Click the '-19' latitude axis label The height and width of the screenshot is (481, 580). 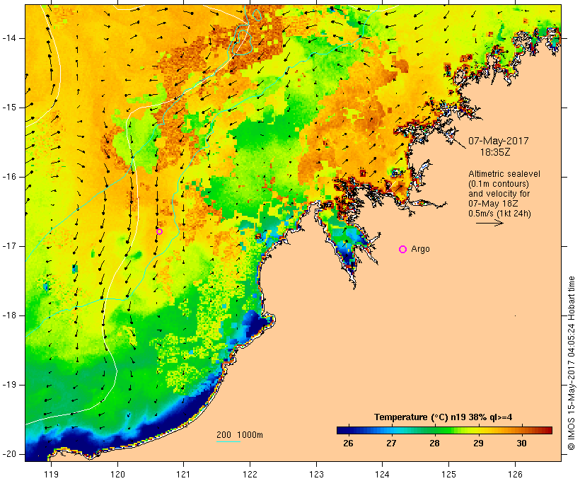pyautogui.click(x=9, y=385)
